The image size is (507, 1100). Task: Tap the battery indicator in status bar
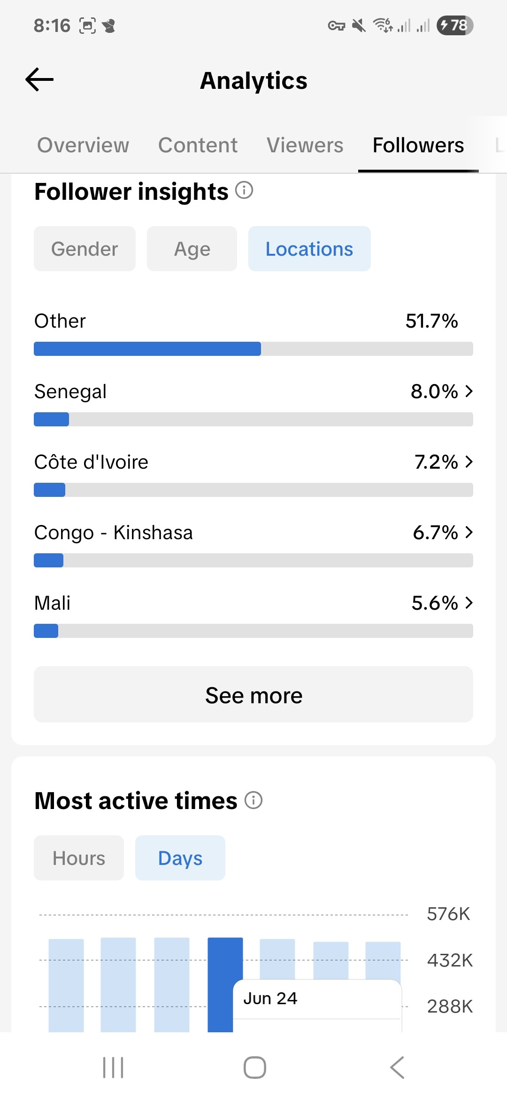pos(454,25)
